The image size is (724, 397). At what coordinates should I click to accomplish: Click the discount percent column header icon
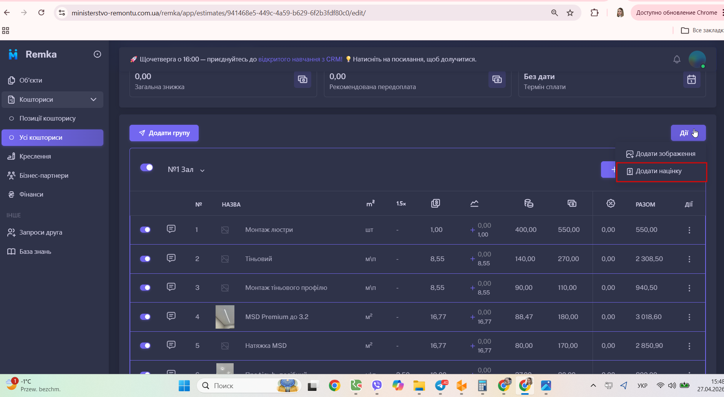[x=611, y=203]
